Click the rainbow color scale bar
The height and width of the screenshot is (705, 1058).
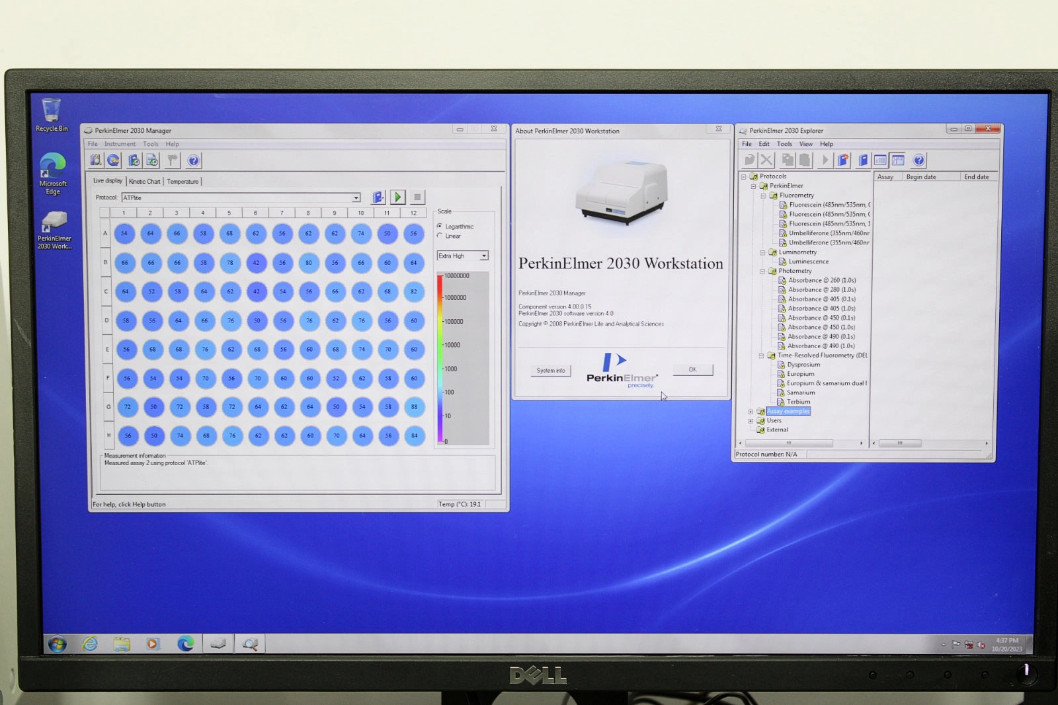(x=440, y=359)
